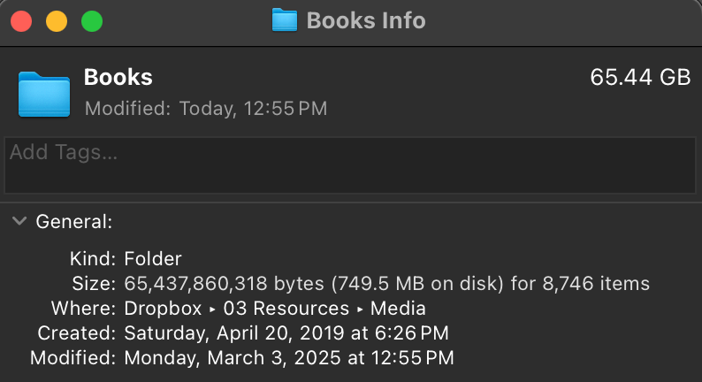The height and width of the screenshot is (382, 702).
Task: Click the General section heading label
Action: point(73,222)
